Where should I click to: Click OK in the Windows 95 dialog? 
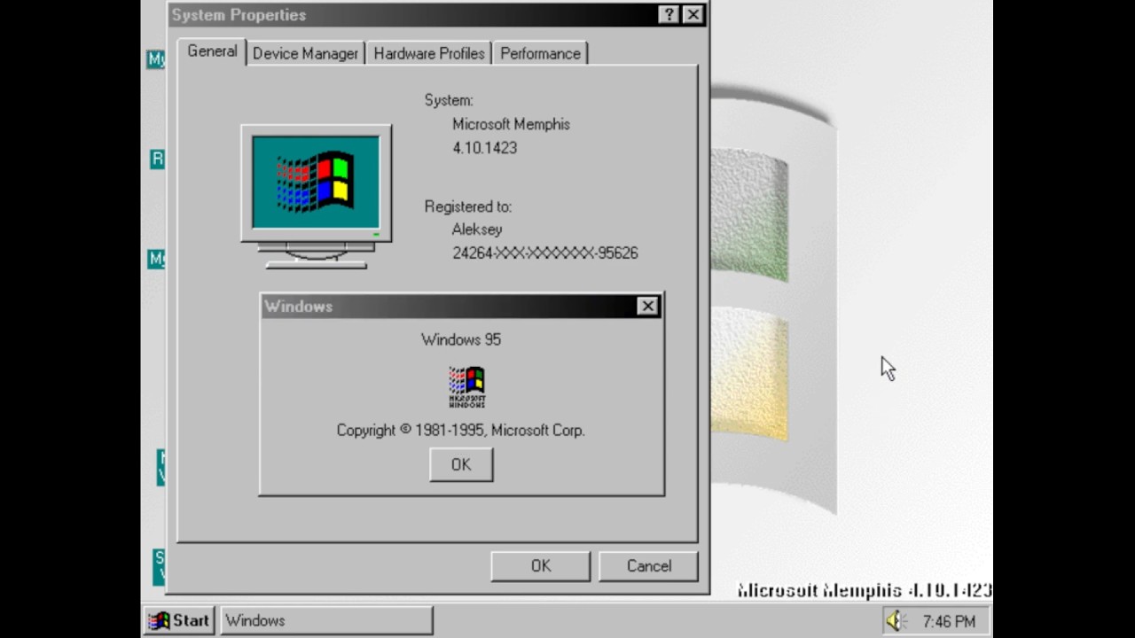tap(461, 464)
